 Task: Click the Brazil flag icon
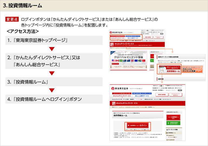[x=121, y=61]
